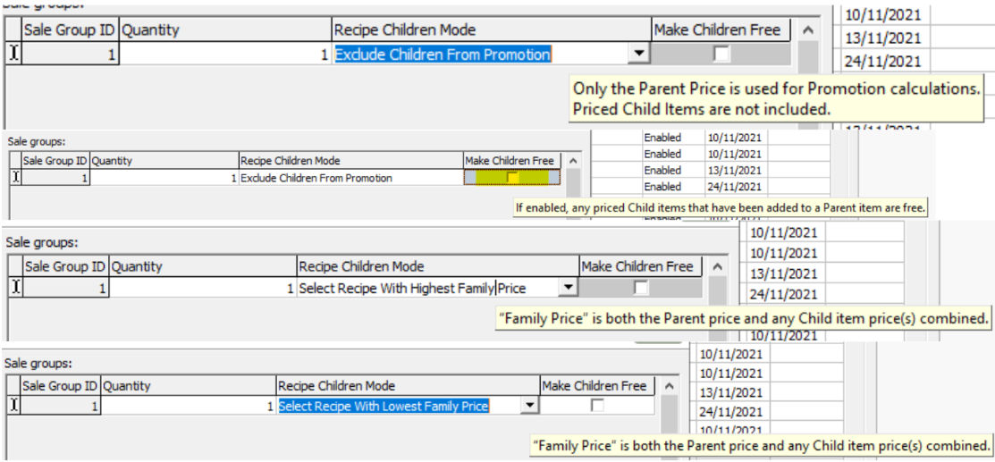Viewport: 995px width, 462px height.
Task: Click scroll up arrow in the yellow checkbox grid
Action: tap(573, 161)
